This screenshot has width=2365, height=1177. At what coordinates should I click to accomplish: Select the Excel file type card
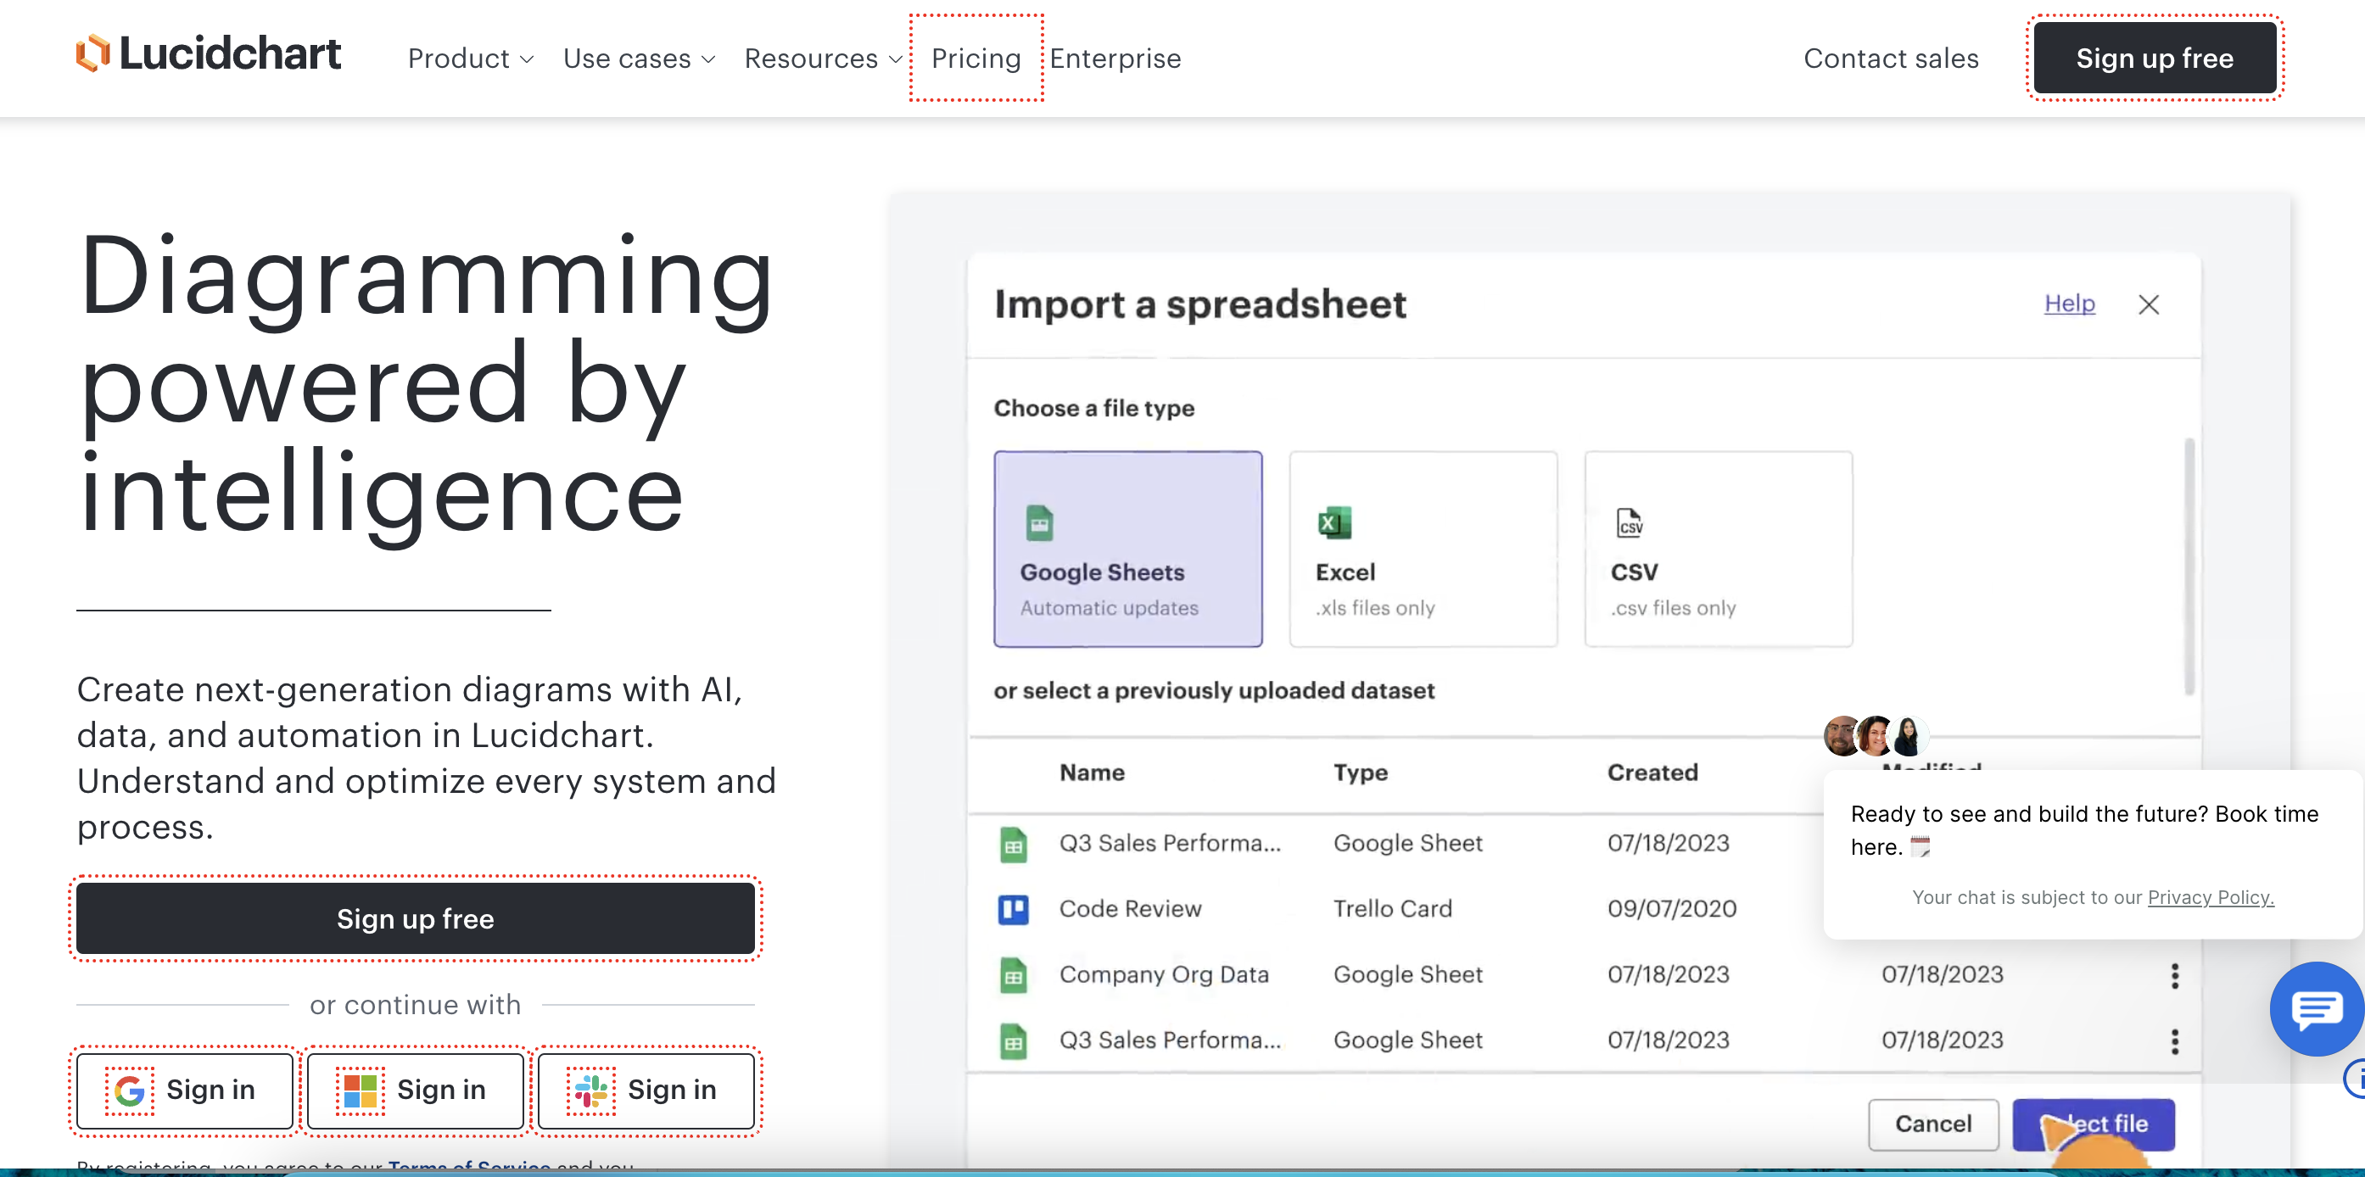tap(1423, 549)
